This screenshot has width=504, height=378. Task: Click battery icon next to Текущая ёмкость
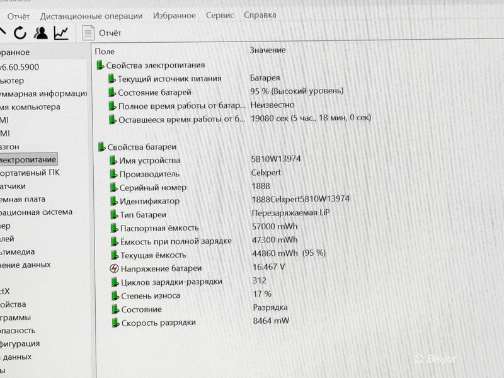(x=115, y=255)
